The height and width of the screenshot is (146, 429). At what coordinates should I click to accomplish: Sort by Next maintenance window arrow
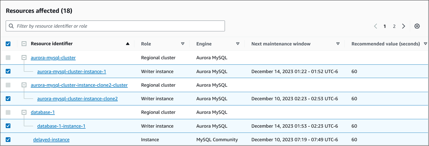[x=338, y=44]
